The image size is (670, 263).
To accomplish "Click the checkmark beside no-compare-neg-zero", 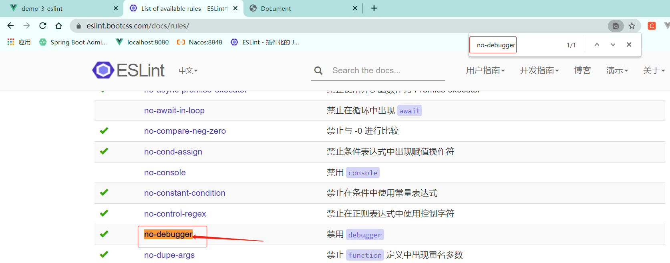I will click(x=104, y=130).
